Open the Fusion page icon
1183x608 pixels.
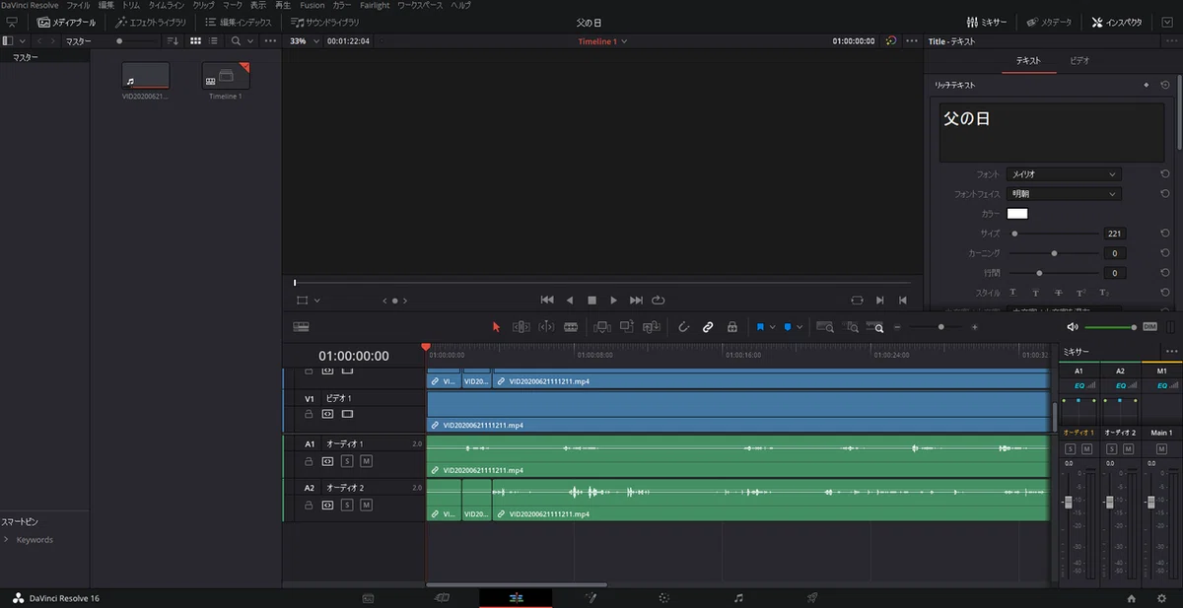coord(591,597)
